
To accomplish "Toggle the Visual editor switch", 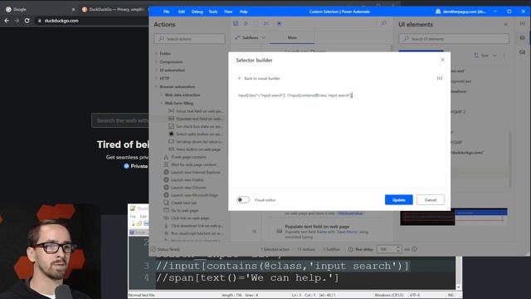I will coord(243,199).
